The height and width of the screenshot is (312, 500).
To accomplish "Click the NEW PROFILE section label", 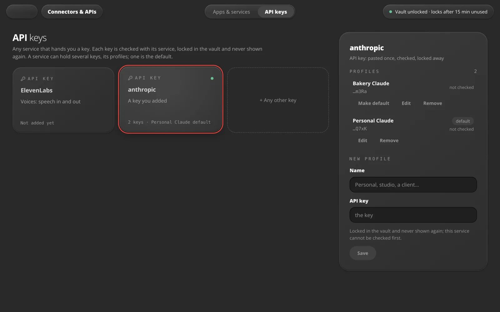I will [370, 159].
